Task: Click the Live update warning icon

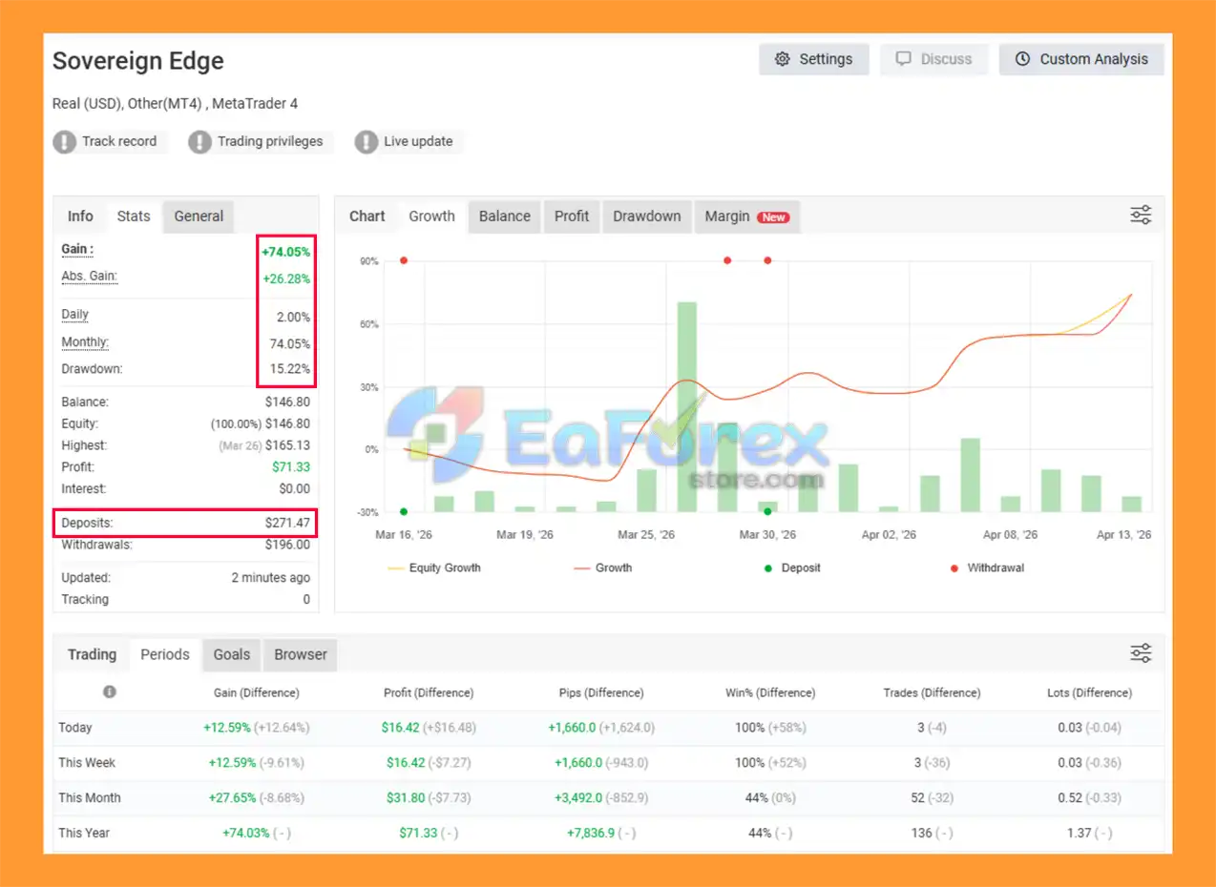Action: coord(367,142)
